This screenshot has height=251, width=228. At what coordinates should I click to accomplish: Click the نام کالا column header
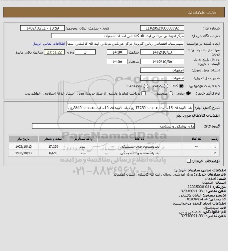click(x=140, y=139)
